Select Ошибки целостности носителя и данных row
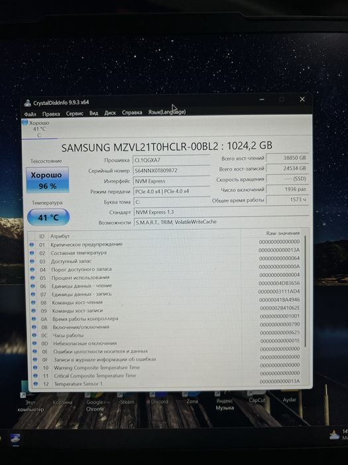The image size is (348, 465). tap(165, 351)
